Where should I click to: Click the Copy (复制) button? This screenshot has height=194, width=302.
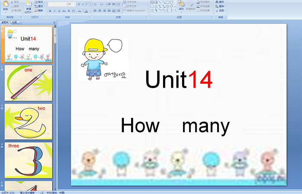point(15,6)
